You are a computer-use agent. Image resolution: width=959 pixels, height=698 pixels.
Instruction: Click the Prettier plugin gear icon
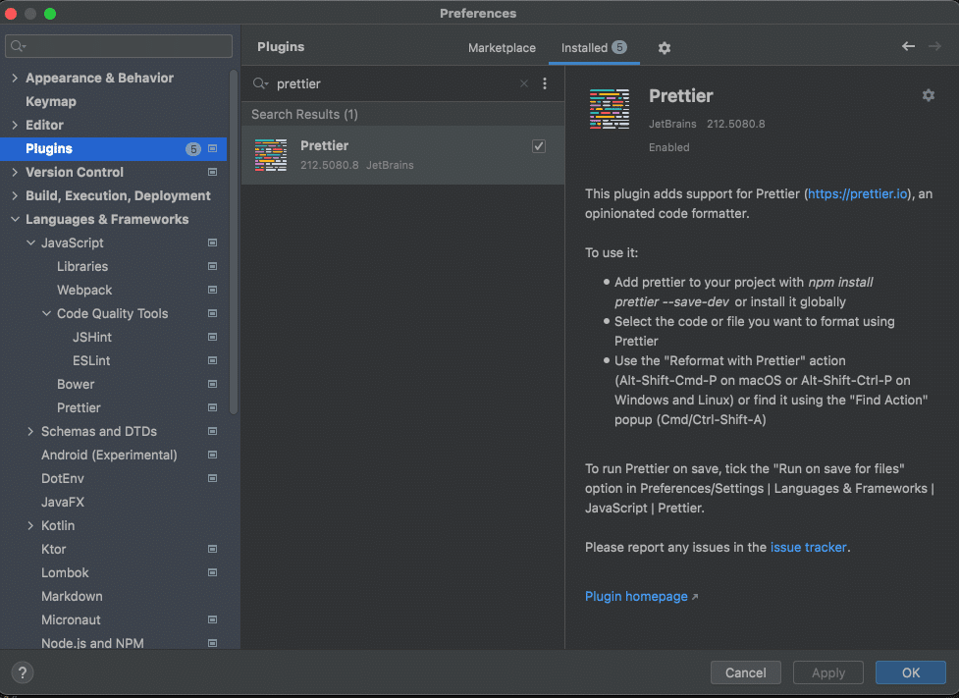[x=929, y=95]
